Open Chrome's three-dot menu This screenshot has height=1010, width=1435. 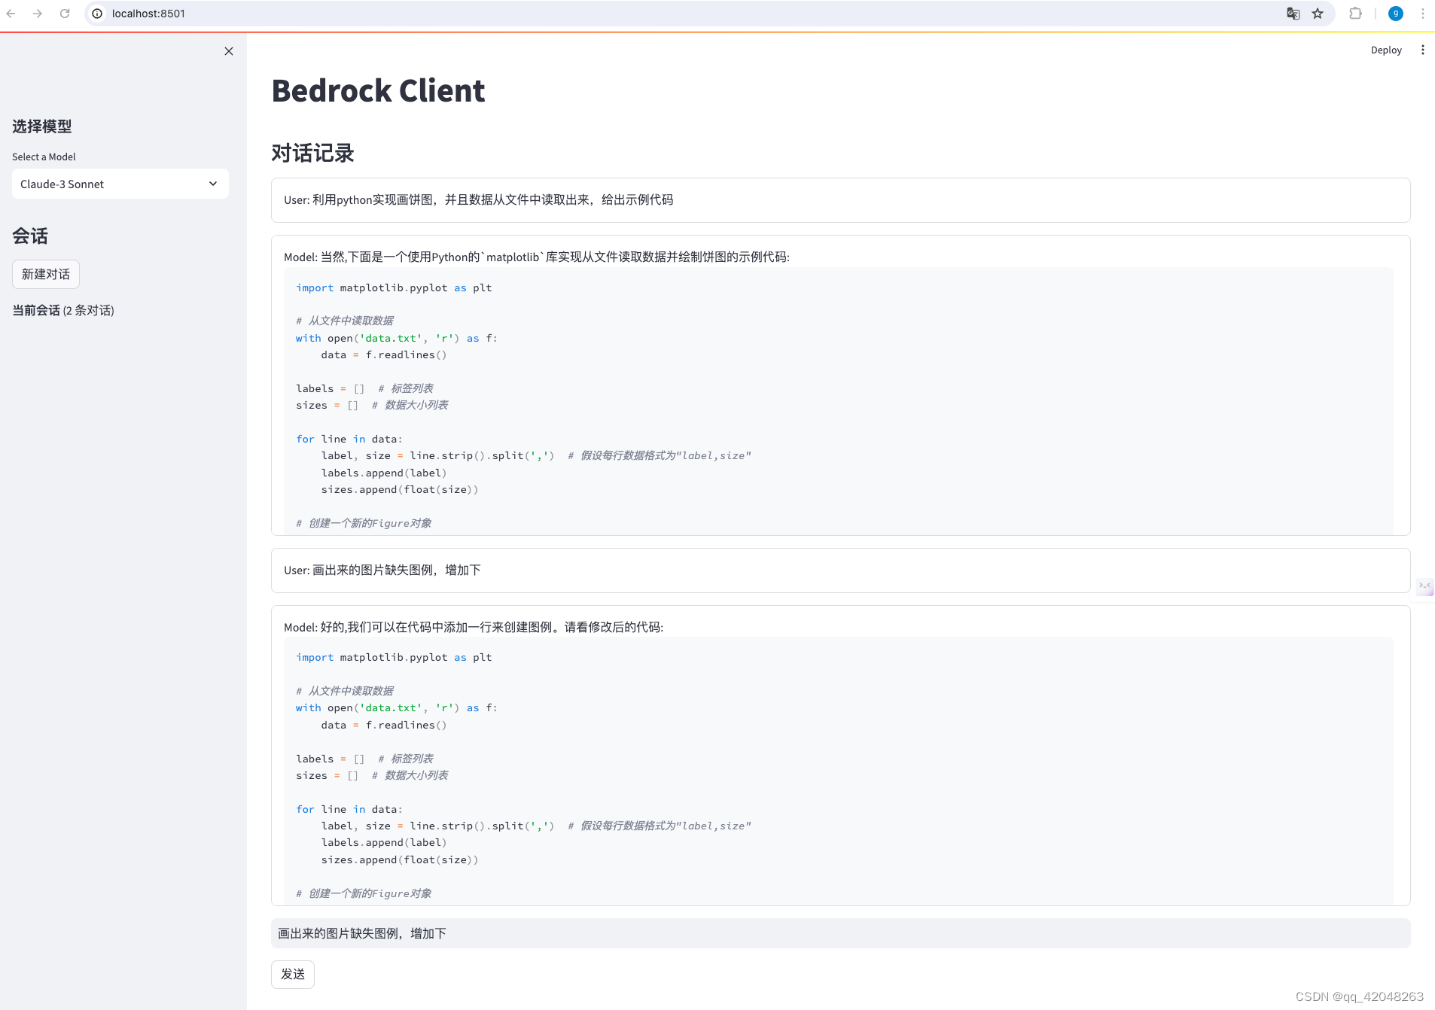(1422, 14)
